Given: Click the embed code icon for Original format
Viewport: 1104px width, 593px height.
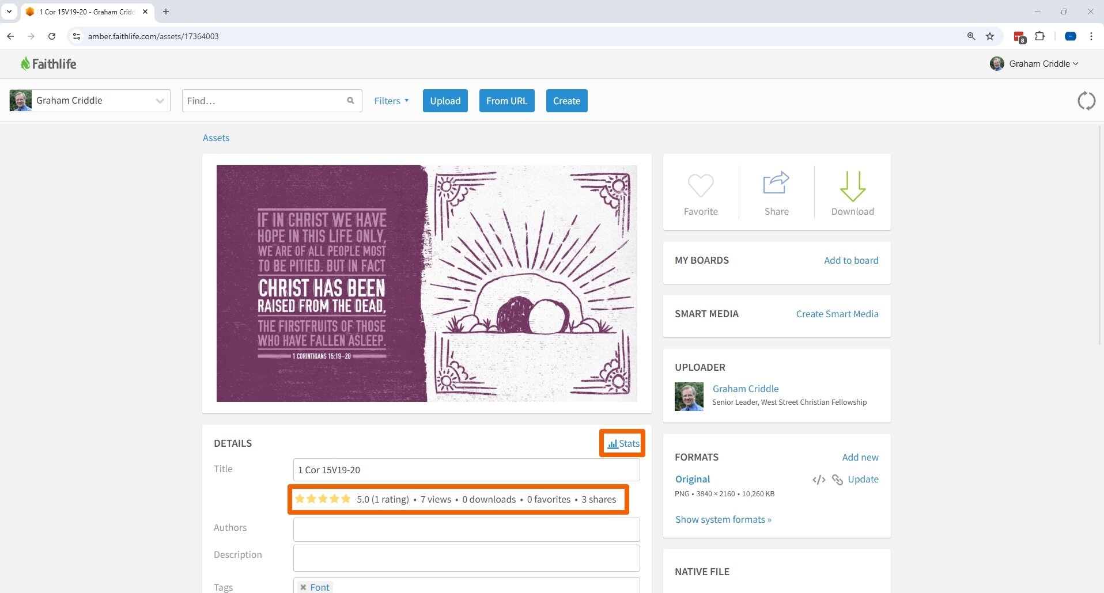Looking at the screenshot, I should [x=819, y=480].
